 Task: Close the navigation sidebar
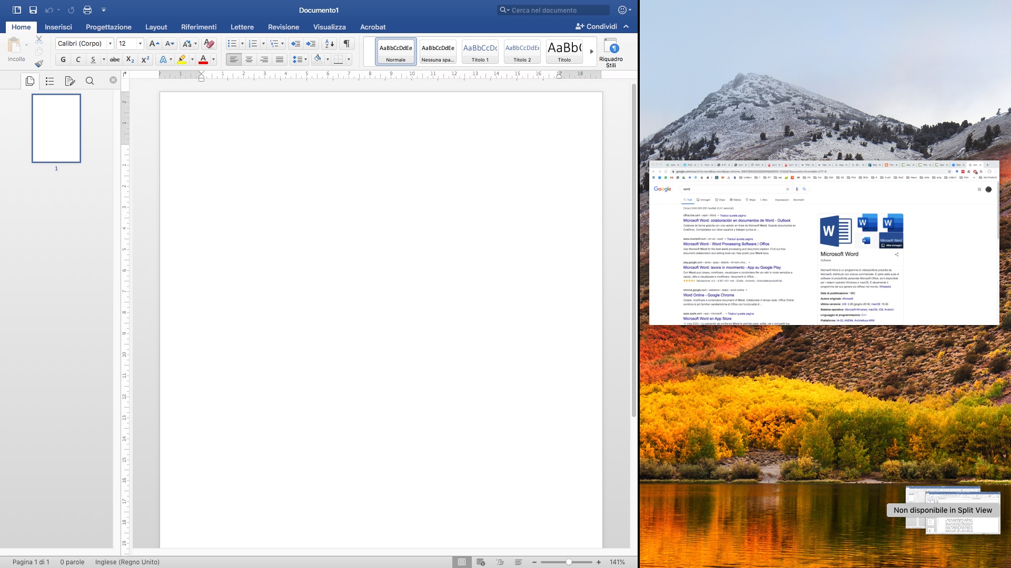coord(113,80)
